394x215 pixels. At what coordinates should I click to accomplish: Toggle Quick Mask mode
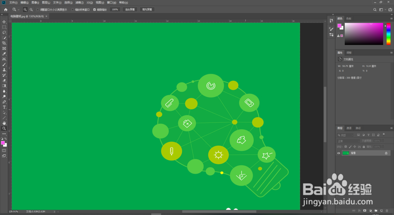tap(4, 150)
